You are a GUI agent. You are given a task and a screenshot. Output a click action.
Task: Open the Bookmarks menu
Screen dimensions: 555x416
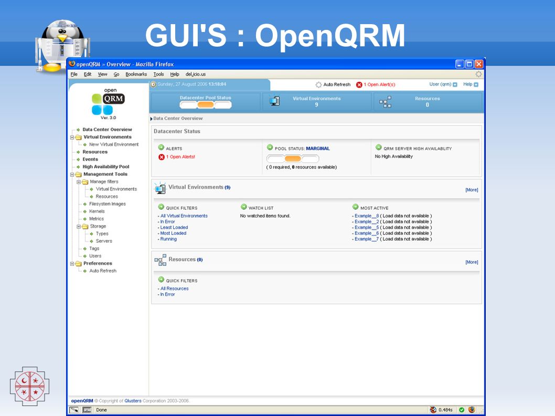136,74
